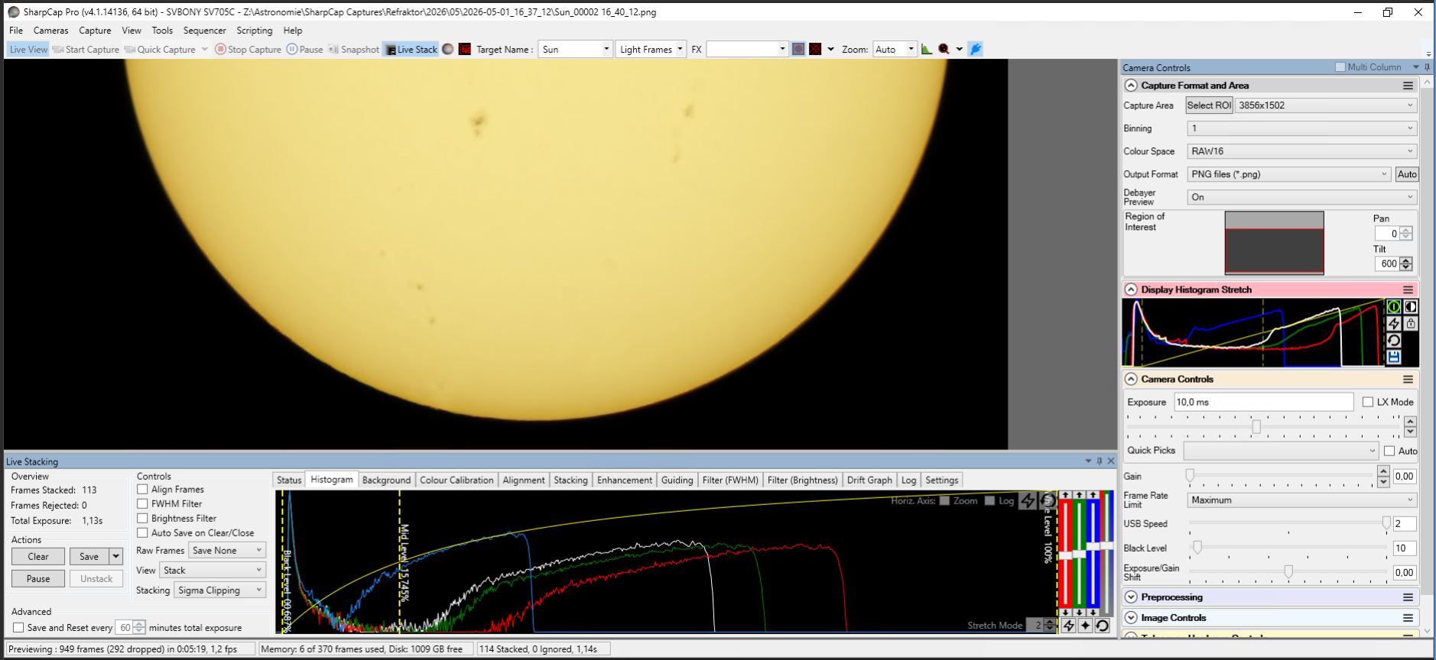The width and height of the screenshot is (1436, 660).
Task: Tick the Save and Reset every checkbox
Action: (18, 627)
